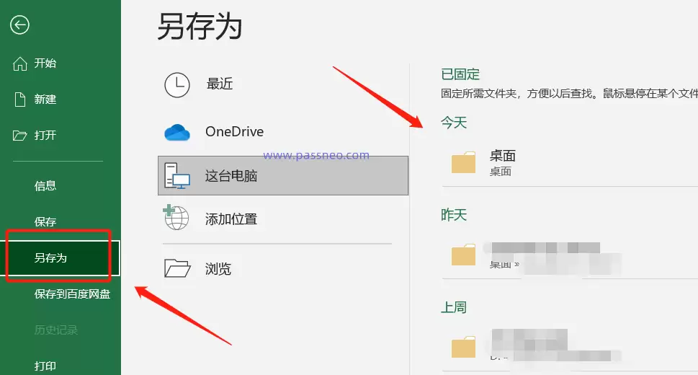This screenshot has height=375, width=698.
Task: Click the clock icon for 最近
Action: [x=176, y=84]
